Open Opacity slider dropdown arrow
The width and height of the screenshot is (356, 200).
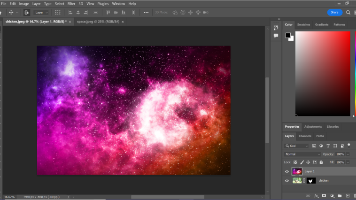click(x=348, y=154)
